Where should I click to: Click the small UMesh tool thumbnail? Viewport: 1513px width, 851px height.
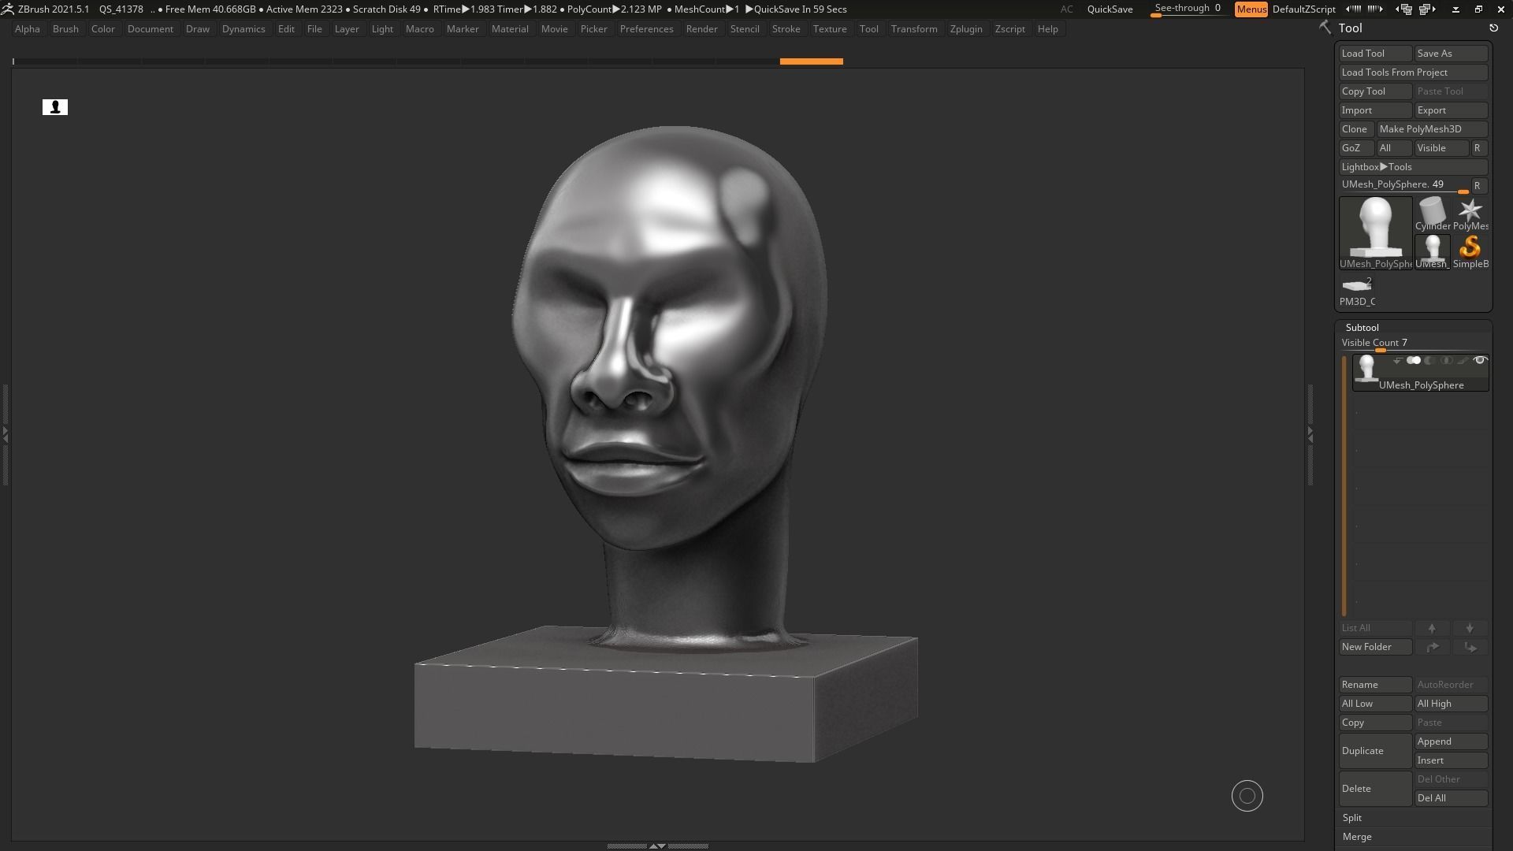[1432, 252]
